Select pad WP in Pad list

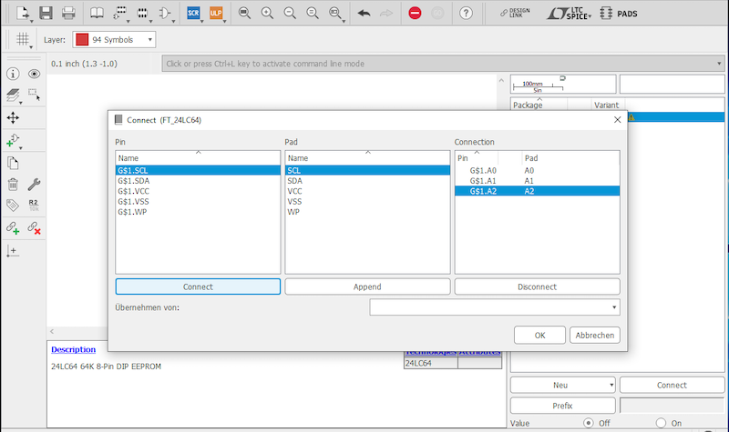click(368, 212)
